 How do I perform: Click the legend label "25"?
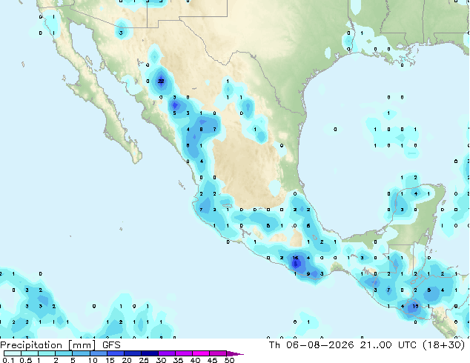144,360
